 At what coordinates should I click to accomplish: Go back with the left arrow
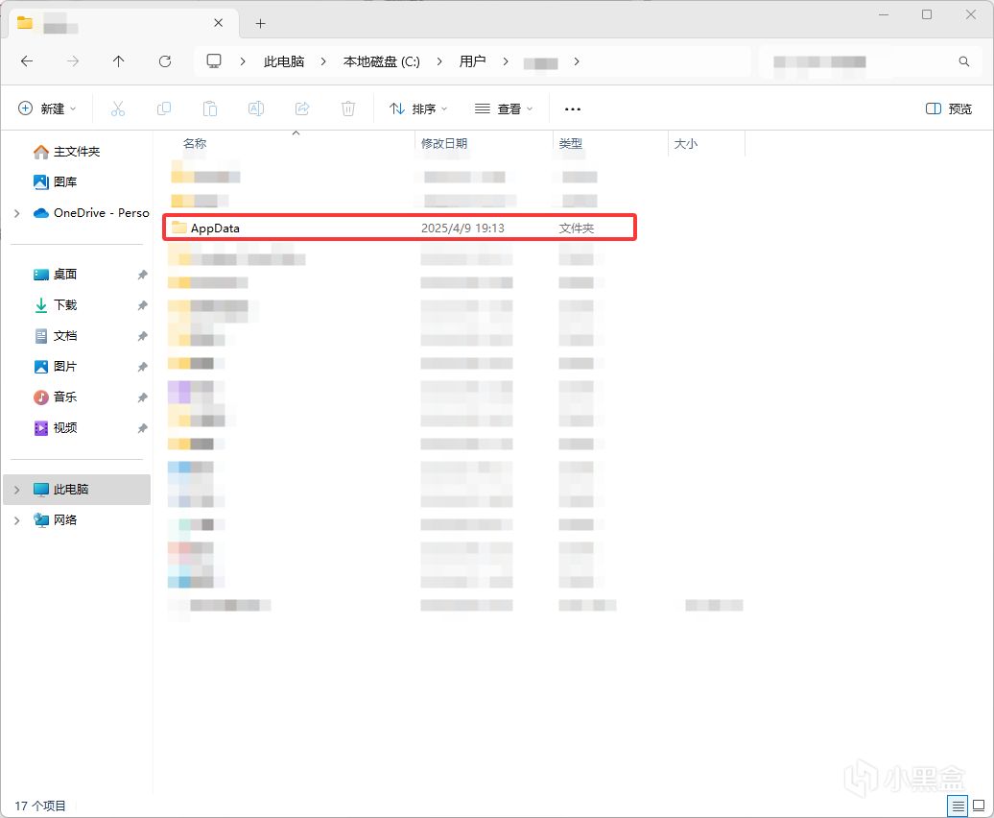click(27, 61)
